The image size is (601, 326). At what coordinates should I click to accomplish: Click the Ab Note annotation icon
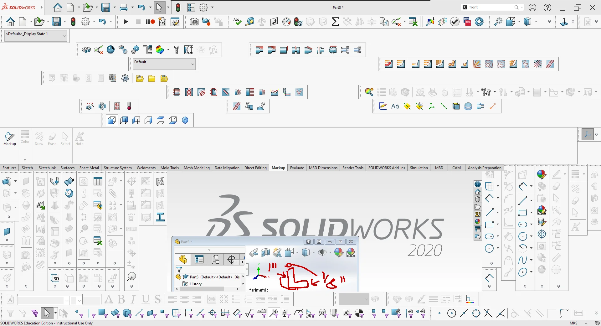point(395,106)
